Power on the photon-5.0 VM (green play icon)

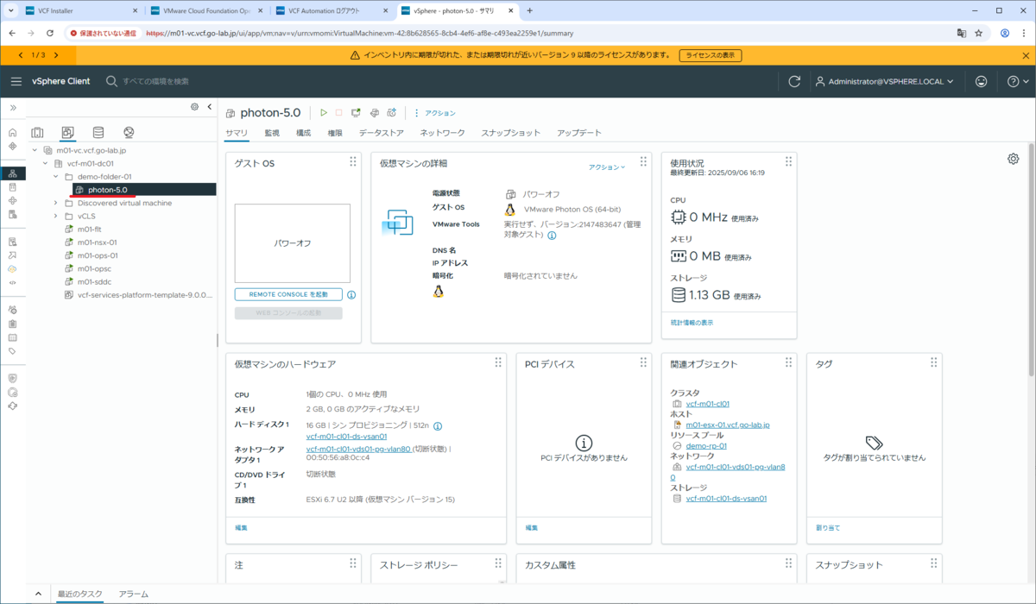click(324, 113)
